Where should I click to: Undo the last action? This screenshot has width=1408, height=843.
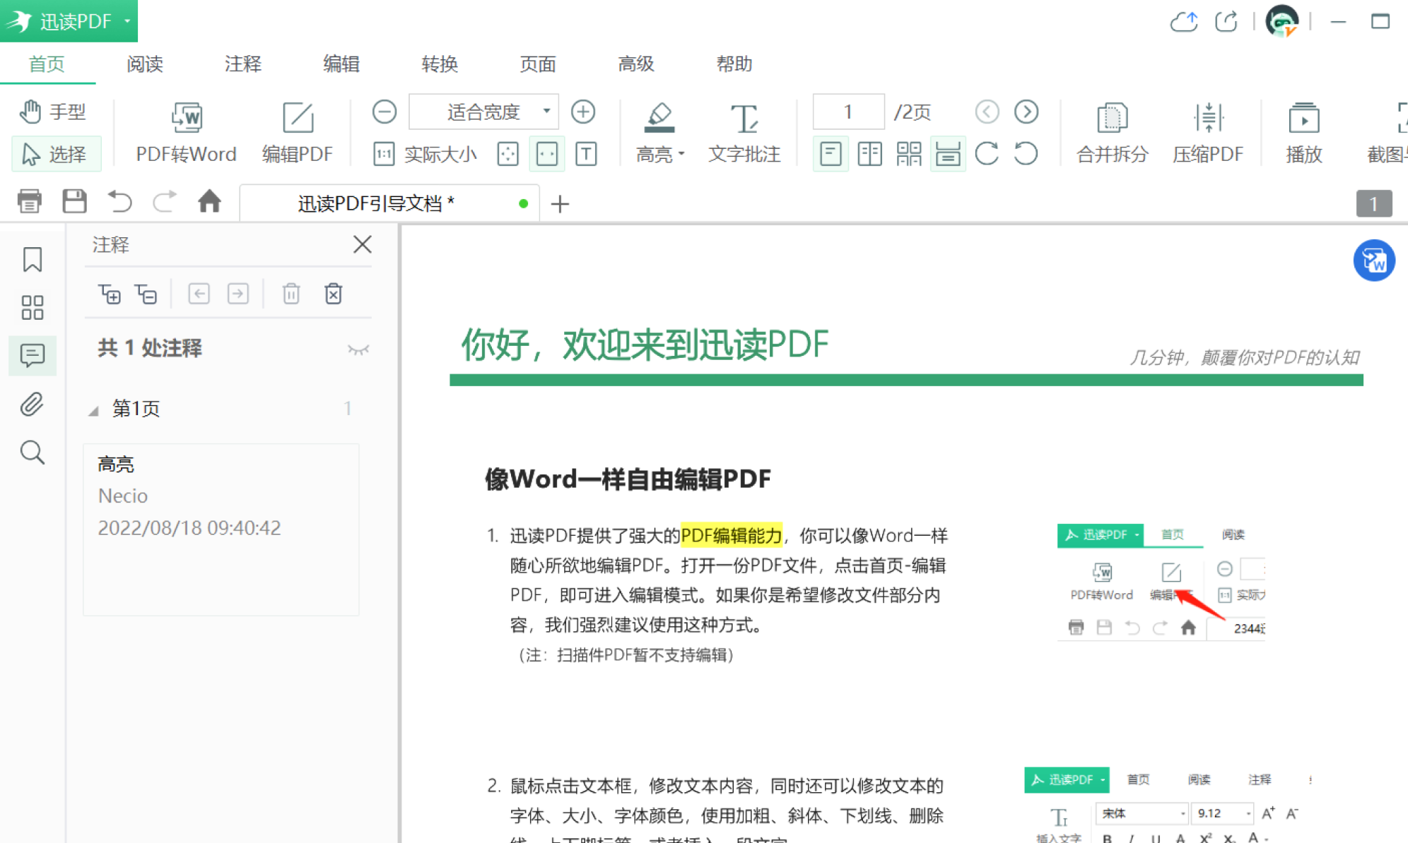click(119, 202)
